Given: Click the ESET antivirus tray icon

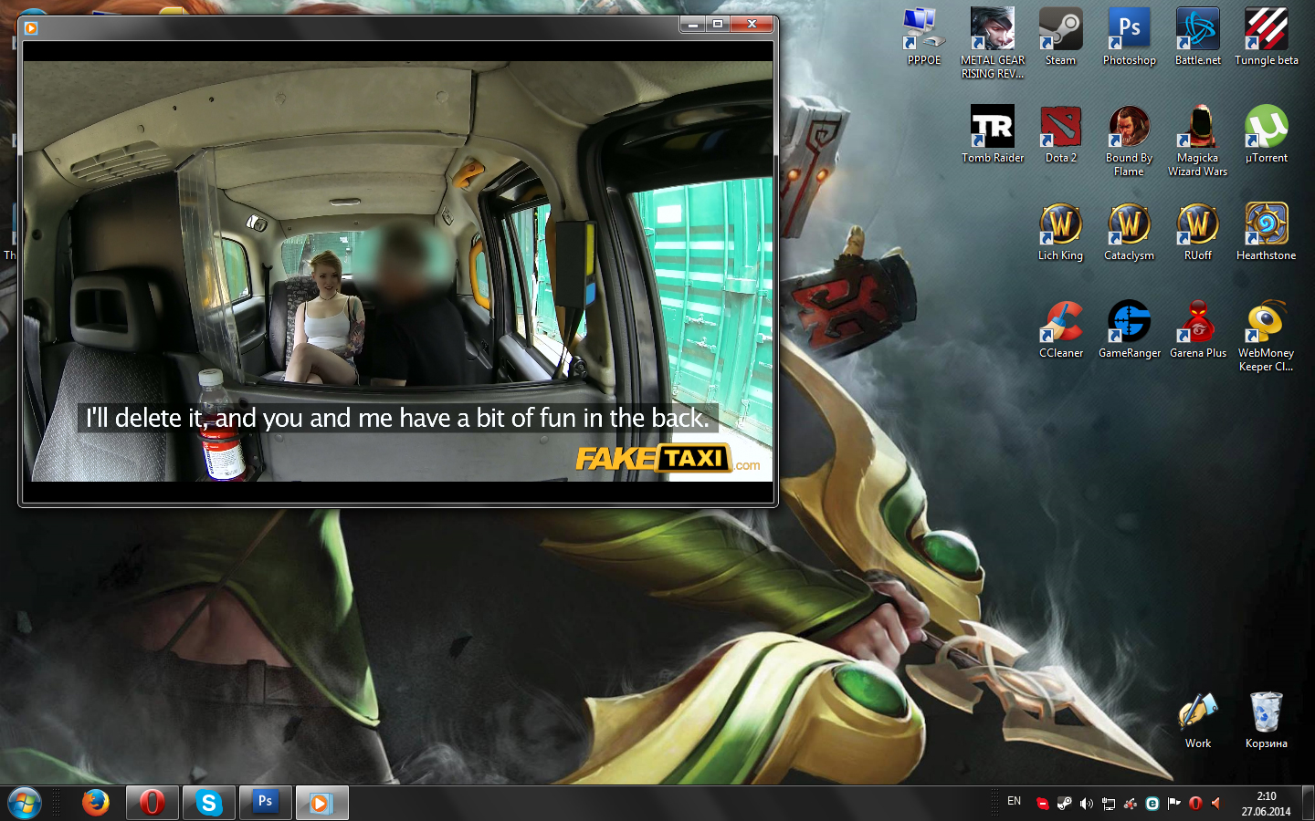Looking at the screenshot, I should click(x=1152, y=804).
